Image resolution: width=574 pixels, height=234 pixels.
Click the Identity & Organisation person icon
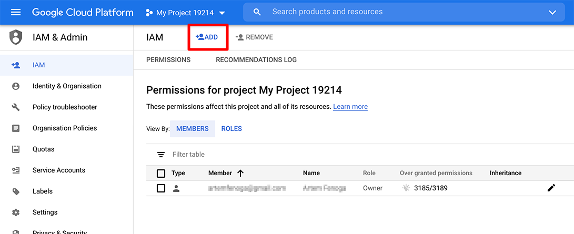16,86
